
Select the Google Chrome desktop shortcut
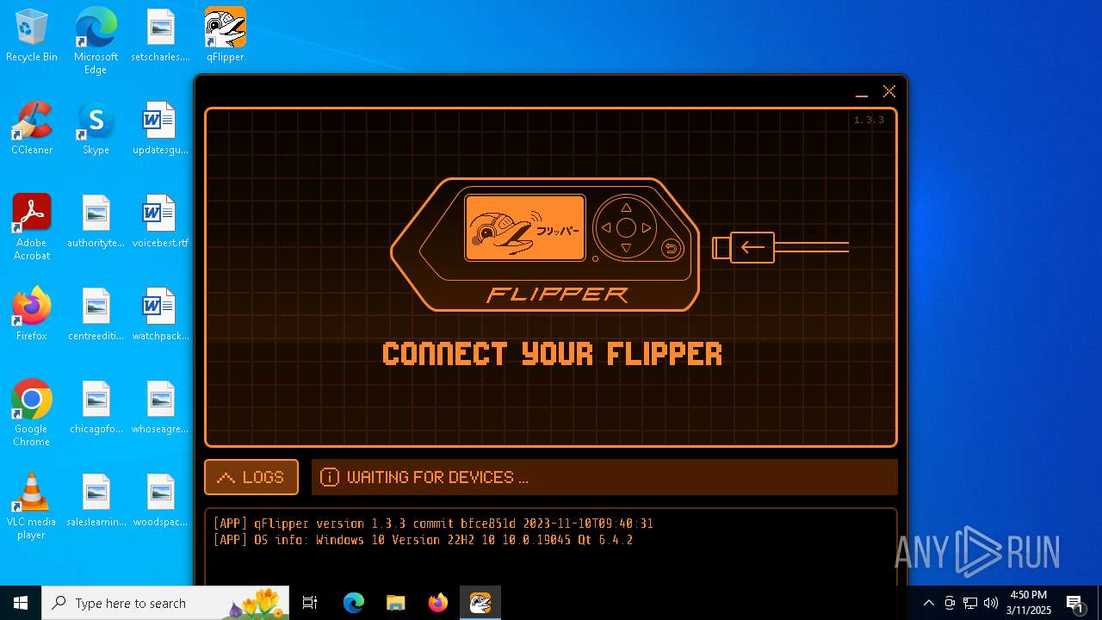(32, 413)
